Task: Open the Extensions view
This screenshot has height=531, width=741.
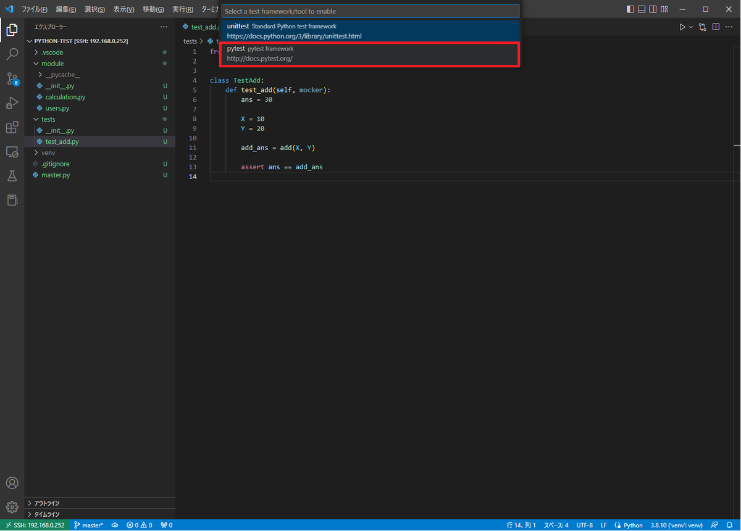Action: coord(12,127)
